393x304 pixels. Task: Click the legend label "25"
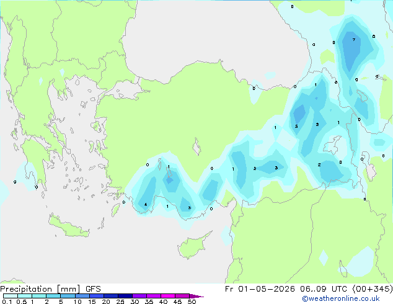click(x=120, y=302)
